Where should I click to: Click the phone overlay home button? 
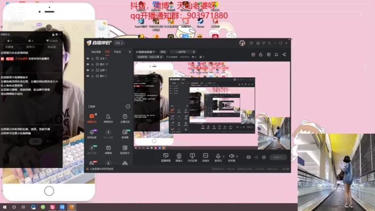pos(49,191)
